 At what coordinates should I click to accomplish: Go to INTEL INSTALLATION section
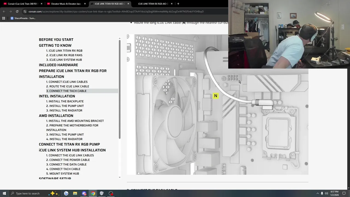click(57, 96)
